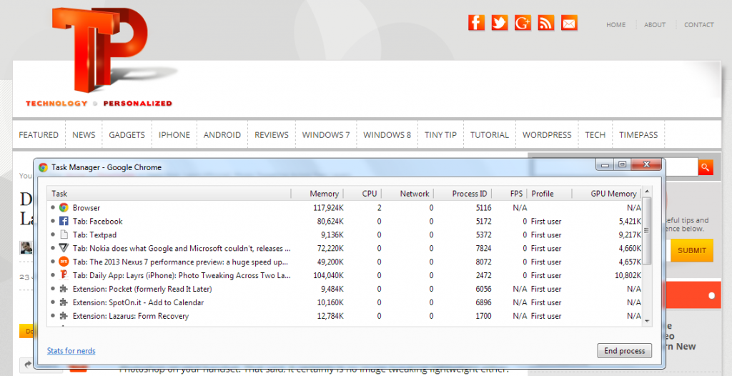Click the Technology Personalized TP logo
Screen dimensions: 732x376
coord(100,57)
